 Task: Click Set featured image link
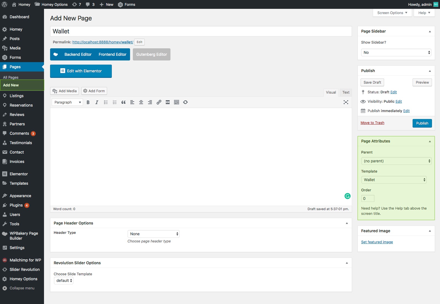377,242
